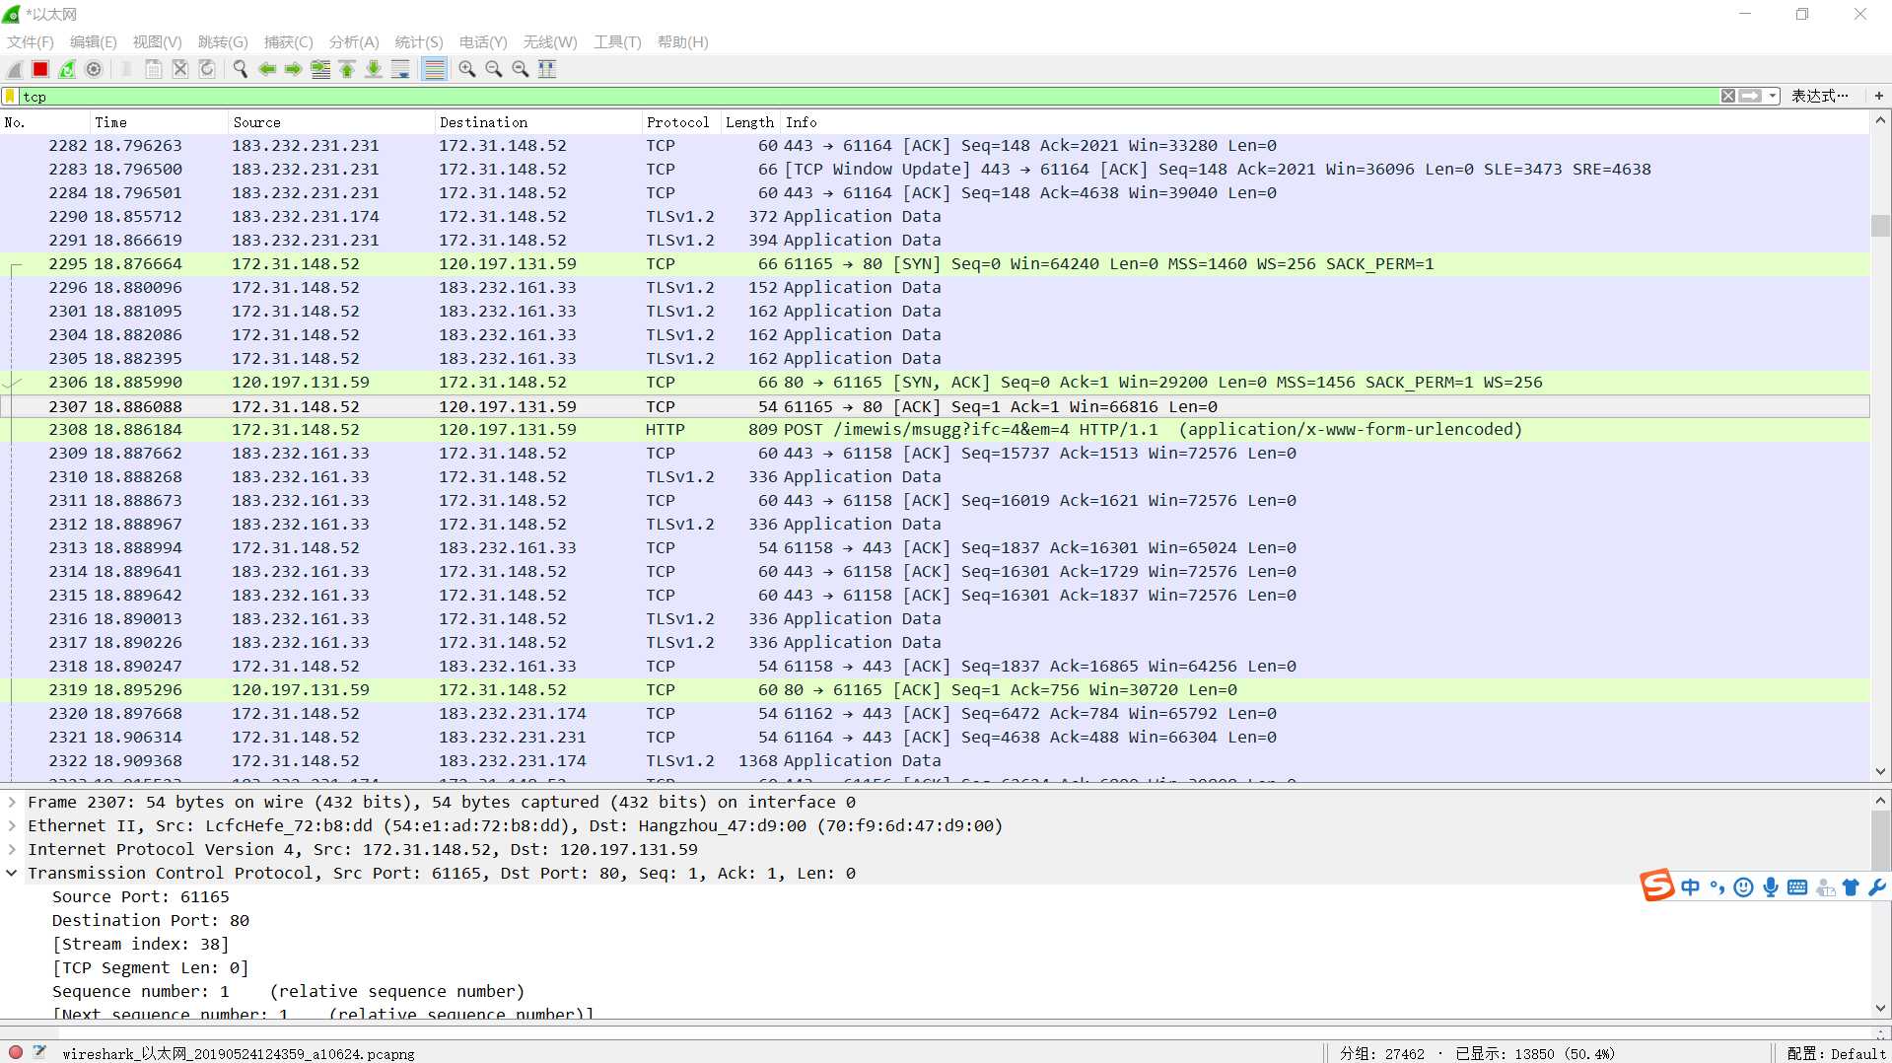Add a filter button with plus
Screen dimensions: 1892x1063
(1879, 96)
